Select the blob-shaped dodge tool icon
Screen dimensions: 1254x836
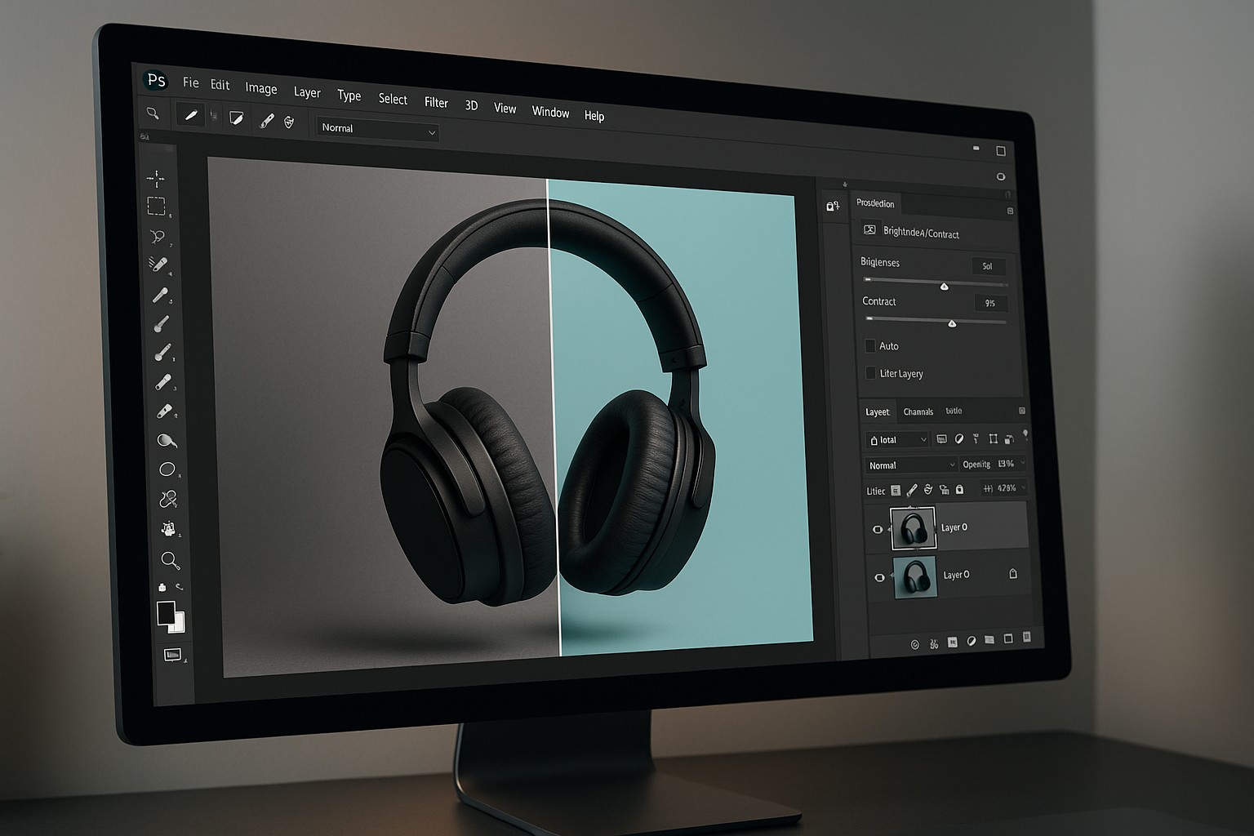point(167,441)
